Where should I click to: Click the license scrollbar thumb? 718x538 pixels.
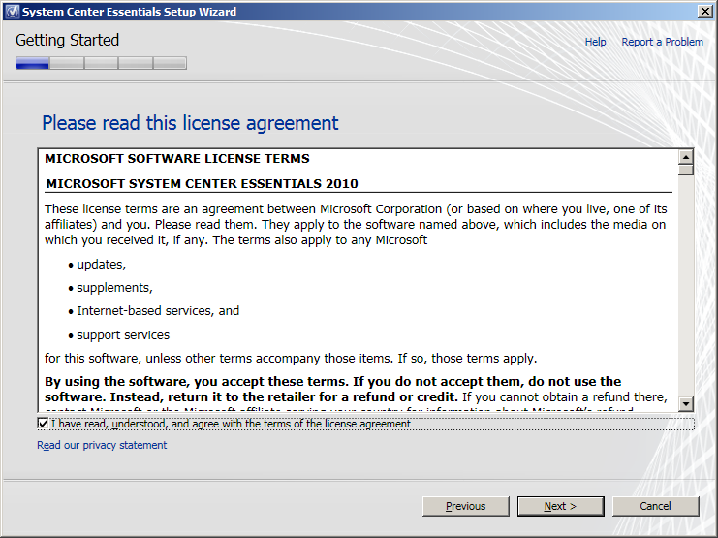pyautogui.click(x=686, y=170)
